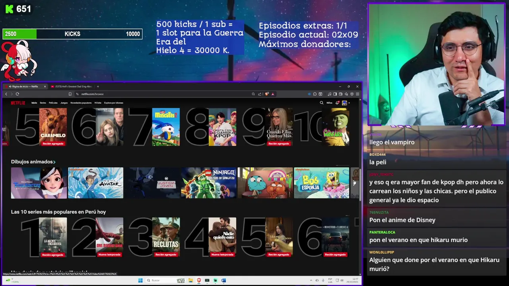Open La Agente Encubierta series poster
The width and height of the screenshot is (509, 286).
click(x=53, y=237)
